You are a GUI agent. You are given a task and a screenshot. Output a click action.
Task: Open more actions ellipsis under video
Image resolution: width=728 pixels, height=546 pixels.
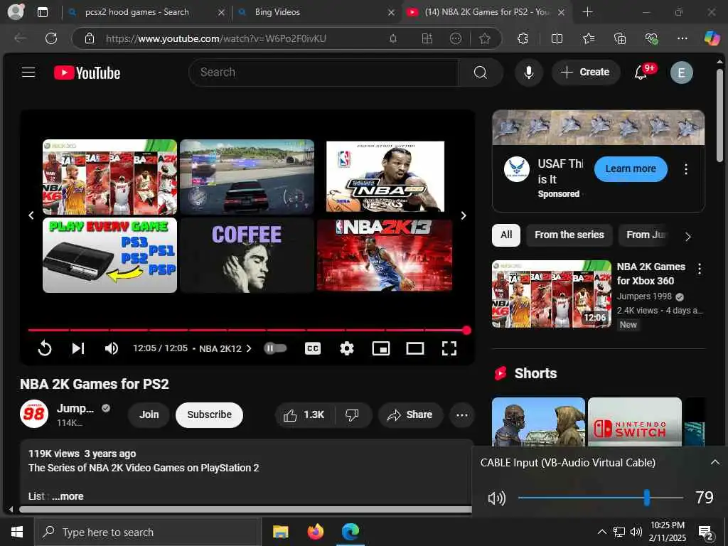click(462, 414)
